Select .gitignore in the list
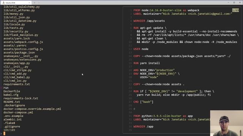The image size is (243, 136). pyautogui.click(x=12, y=127)
